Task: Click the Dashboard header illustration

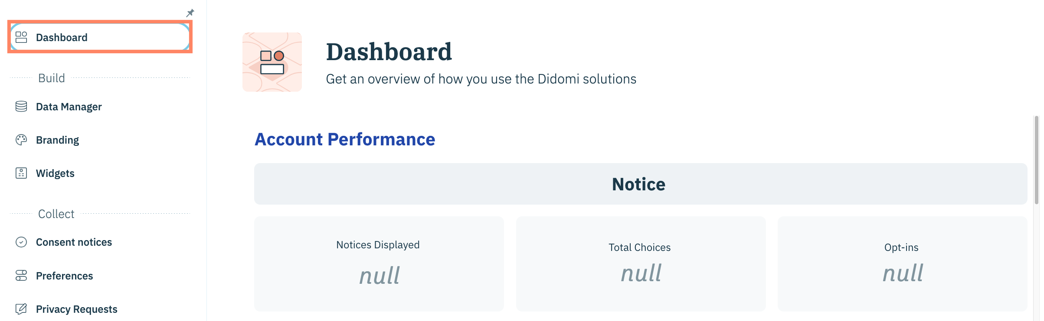Action: pyautogui.click(x=272, y=62)
